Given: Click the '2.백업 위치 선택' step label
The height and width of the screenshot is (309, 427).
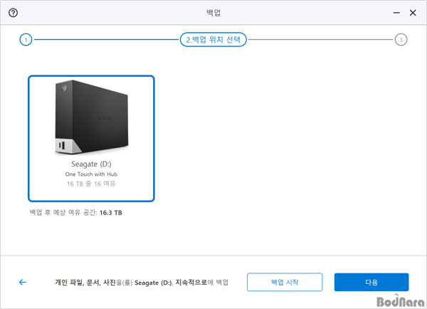Looking at the screenshot, I should 213,40.
